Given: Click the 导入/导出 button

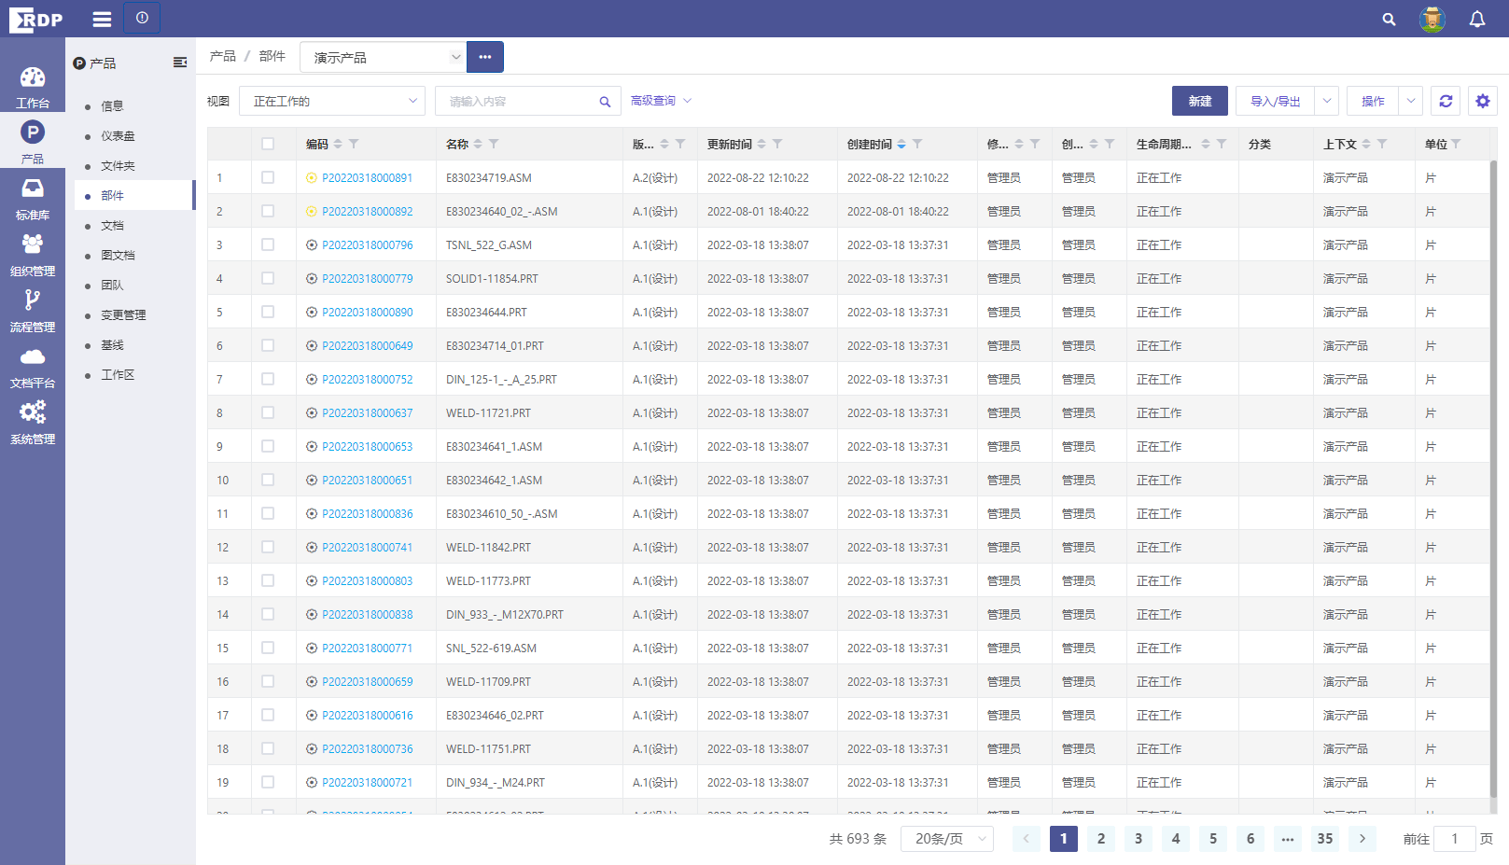Looking at the screenshot, I should (1275, 101).
